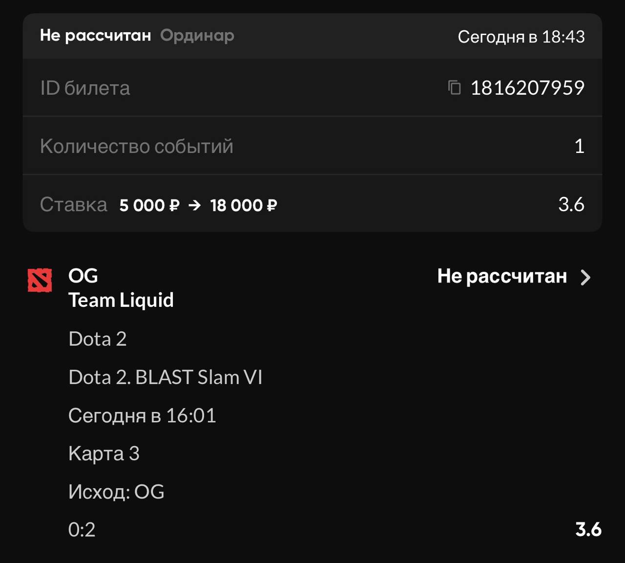The width and height of the screenshot is (625, 563).
Task: Click the 5 000 ₽ stake amount
Action: tap(149, 205)
